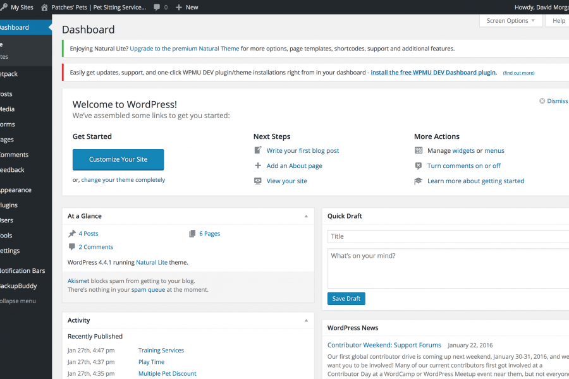Click the widgets link

463,150
